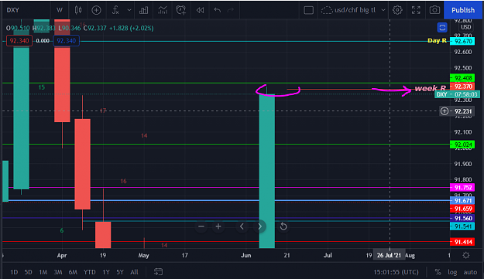484x279 pixels.
Task: Select the Day R price label 92.670
Action: pos(462,41)
